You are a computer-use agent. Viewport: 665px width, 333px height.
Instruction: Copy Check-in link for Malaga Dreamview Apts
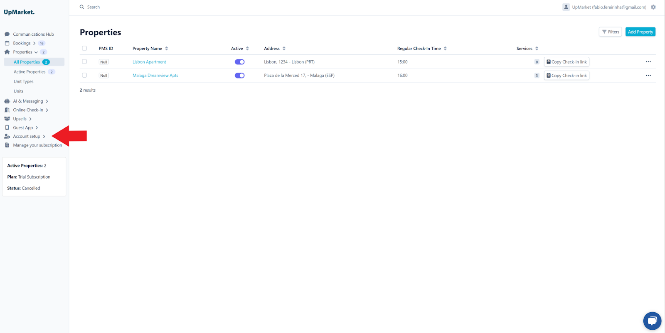(566, 76)
